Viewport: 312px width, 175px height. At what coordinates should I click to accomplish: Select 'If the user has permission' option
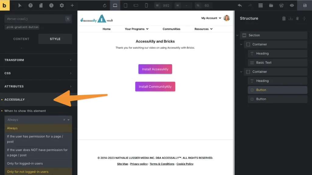[38, 139]
